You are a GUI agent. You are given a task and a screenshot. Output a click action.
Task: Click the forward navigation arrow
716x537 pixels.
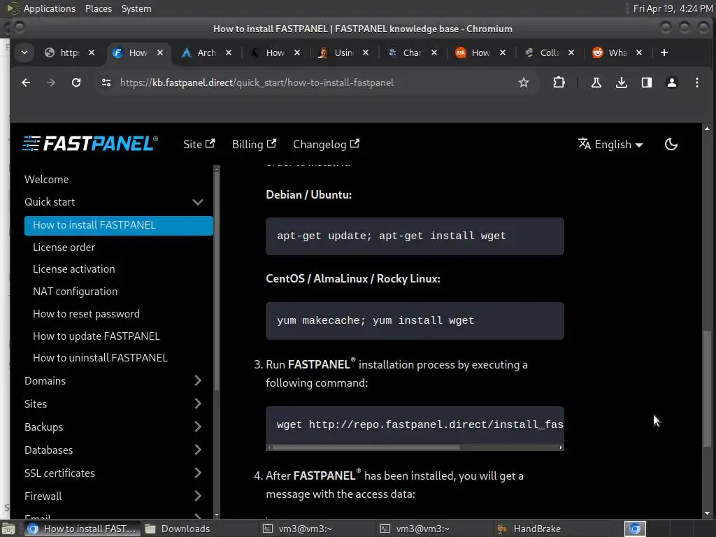coord(51,83)
